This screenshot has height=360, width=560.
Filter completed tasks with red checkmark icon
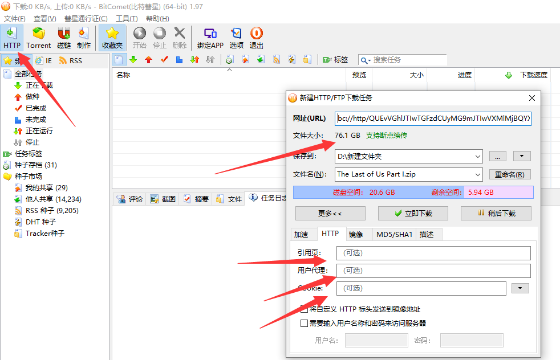pyautogui.click(x=164, y=60)
